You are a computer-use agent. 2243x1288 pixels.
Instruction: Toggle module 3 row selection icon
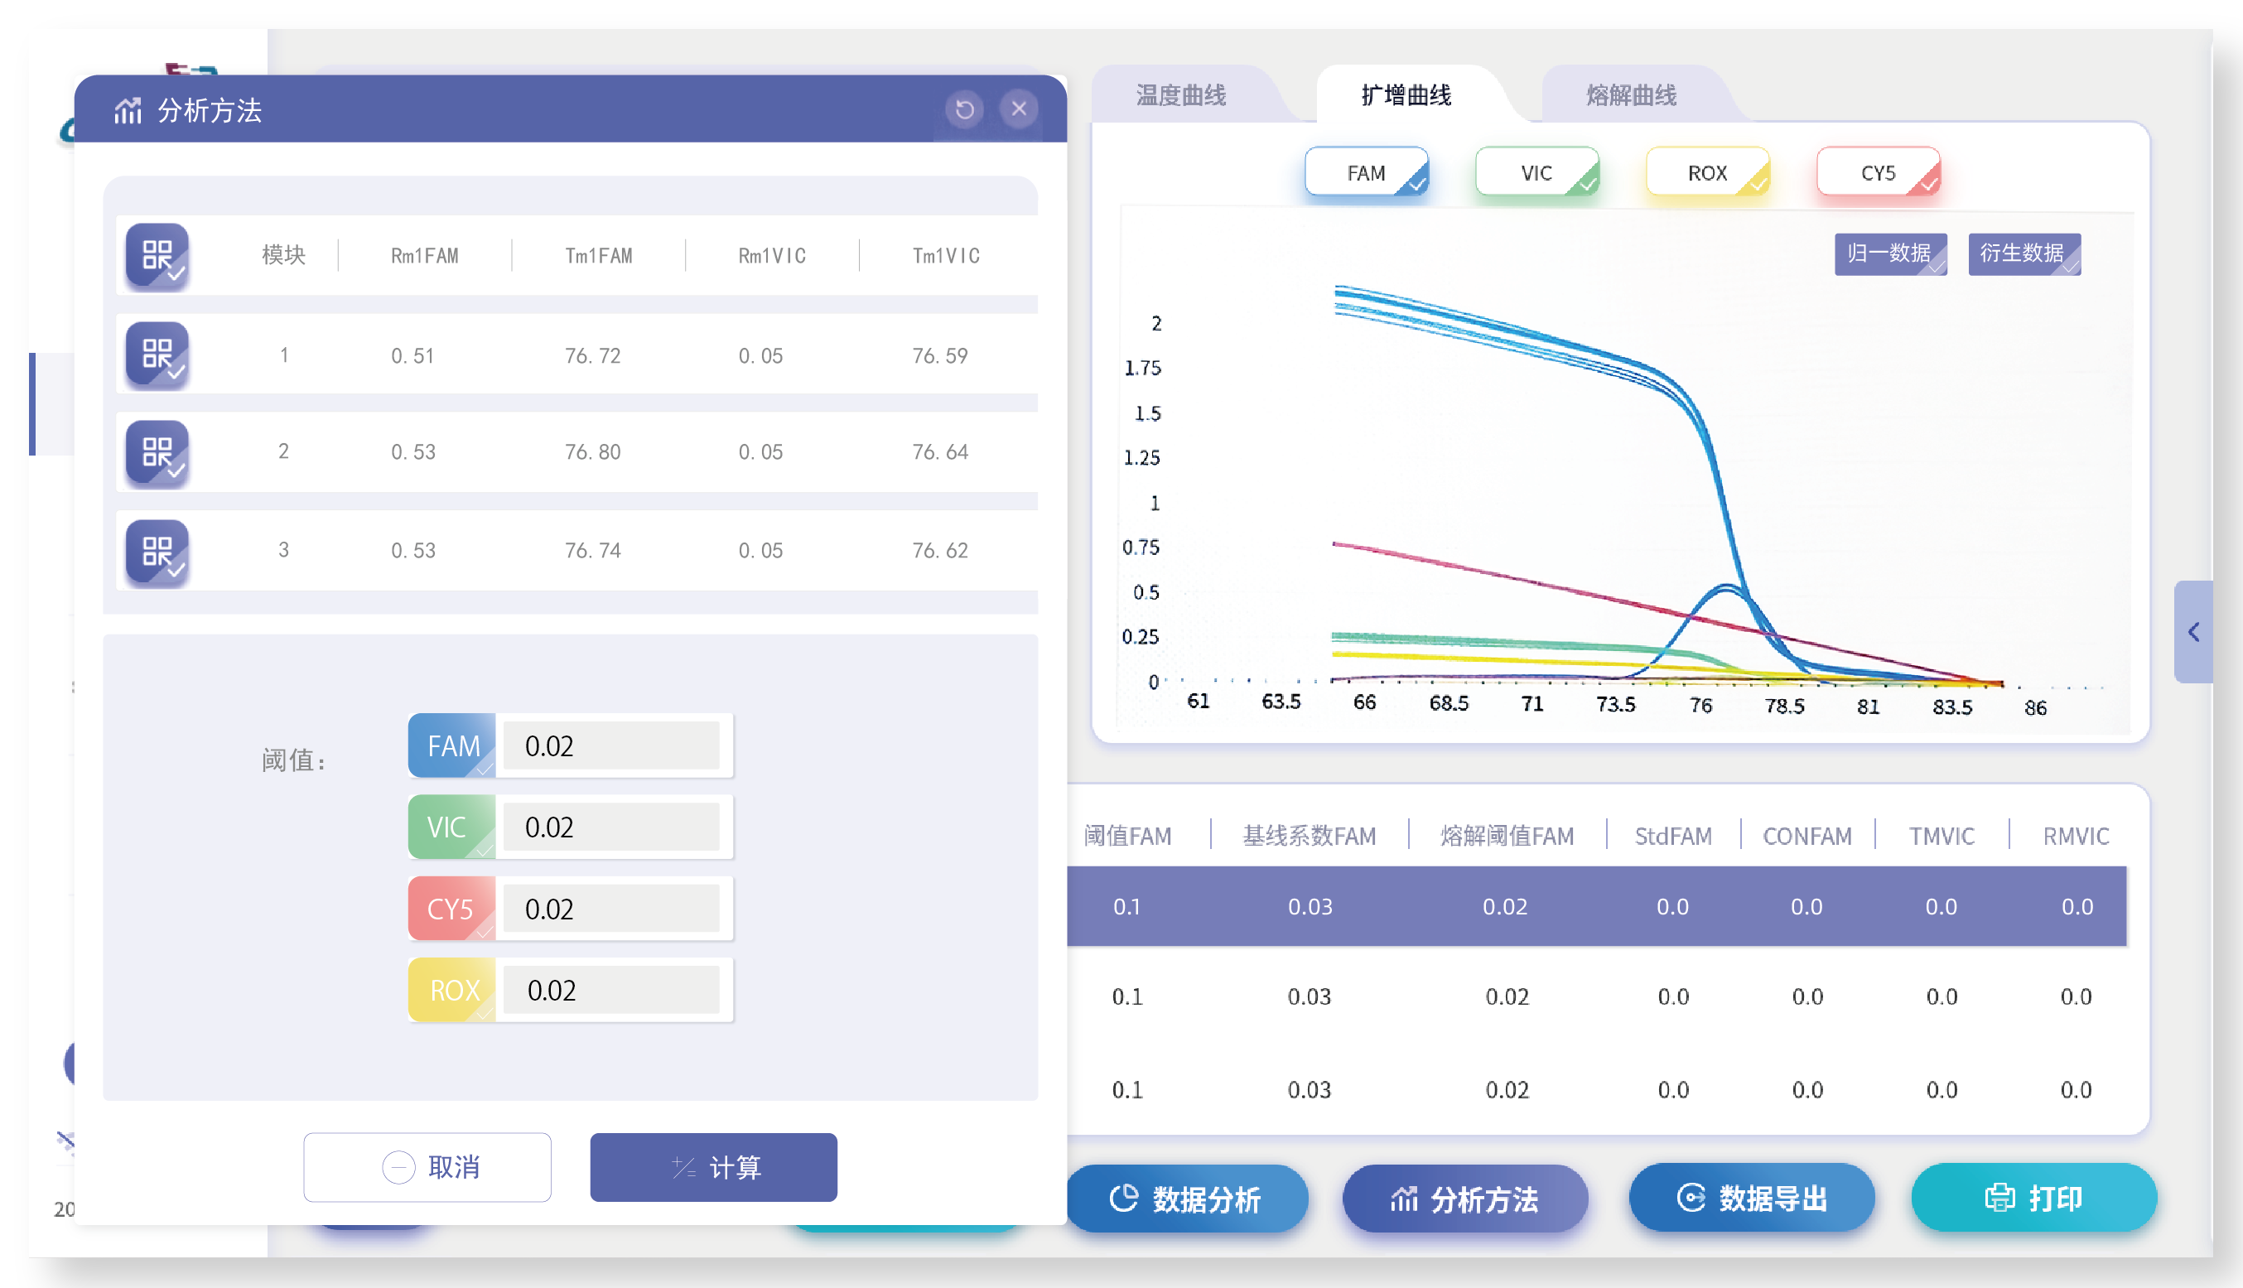(x=157, y=551)
